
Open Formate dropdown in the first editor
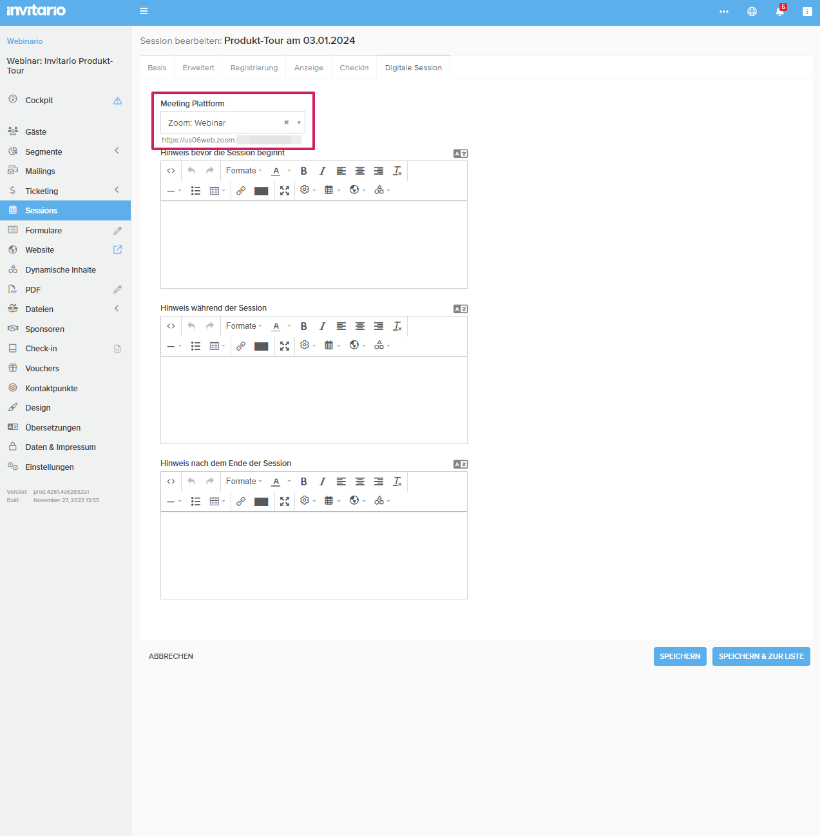pos(243,171)
